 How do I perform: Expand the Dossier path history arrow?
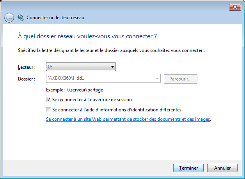tap(157, 79)
